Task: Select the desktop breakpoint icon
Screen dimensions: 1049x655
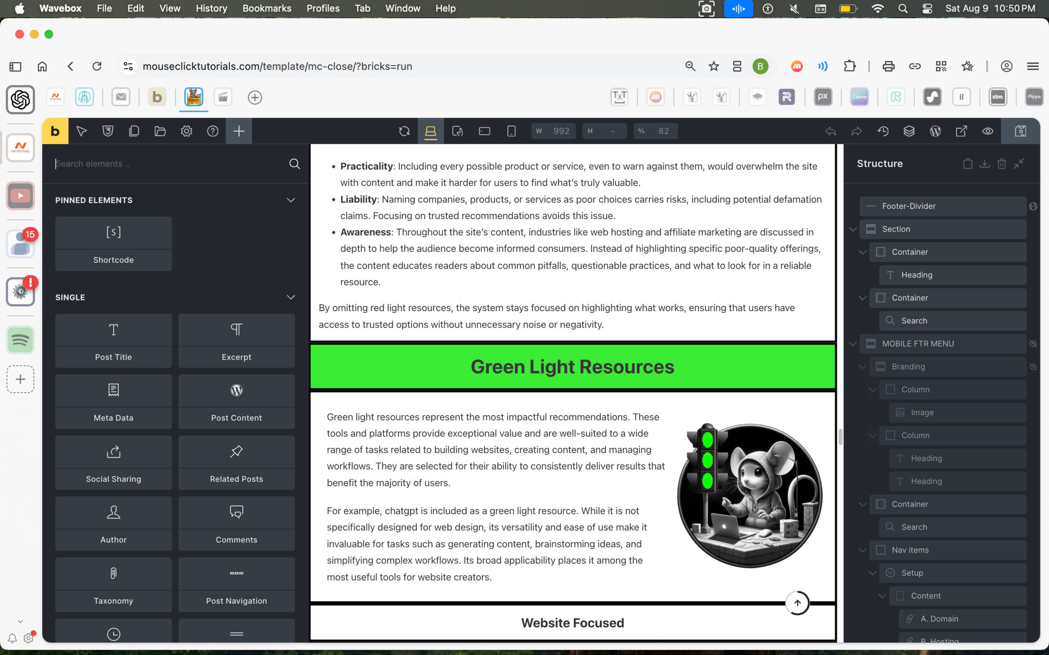Action: [430, 131]
